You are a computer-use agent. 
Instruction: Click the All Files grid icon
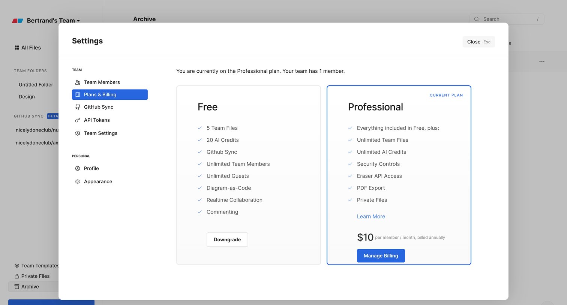click(x=16, y=48)
